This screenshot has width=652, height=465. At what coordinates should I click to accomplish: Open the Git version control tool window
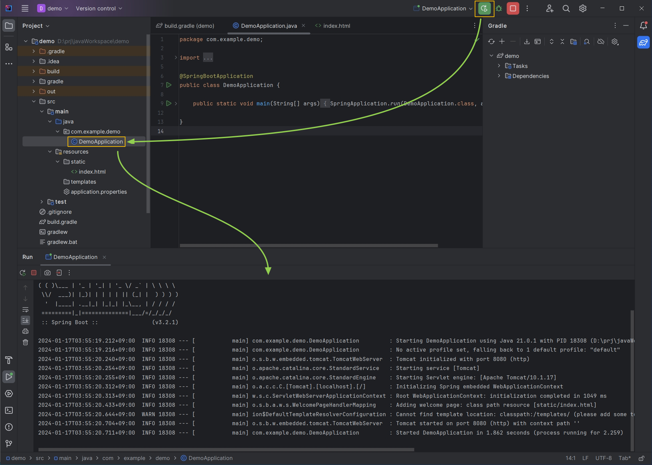(9, 444)
